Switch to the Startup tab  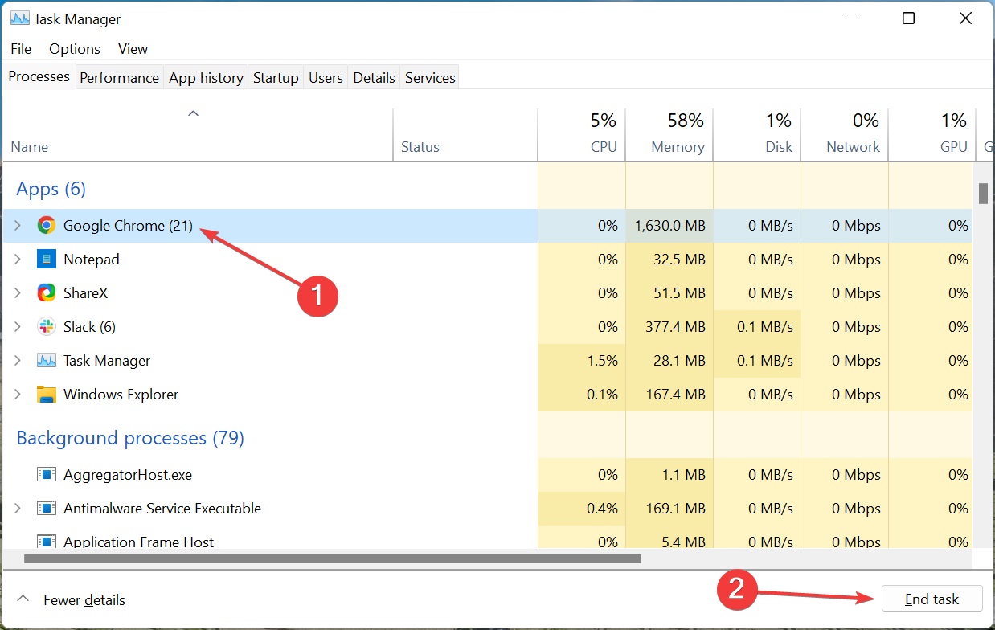coord(276,78)
